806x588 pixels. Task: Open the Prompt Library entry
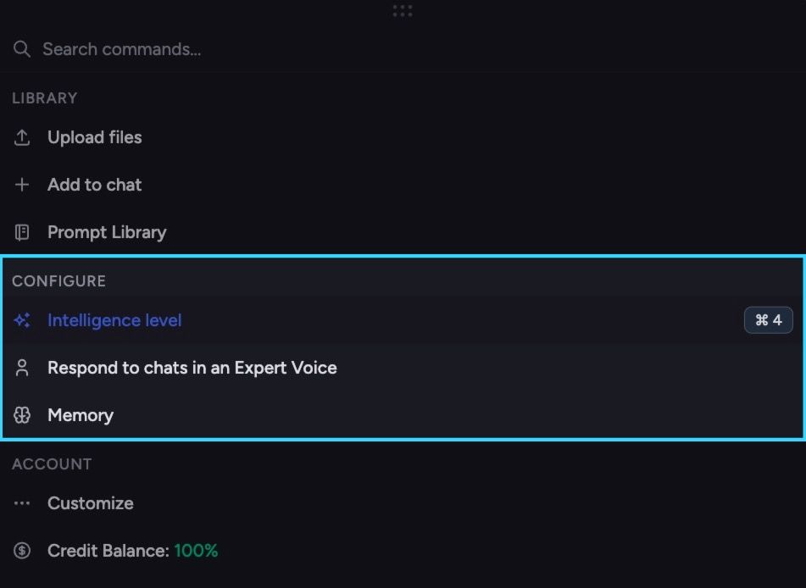coord(403,232)
